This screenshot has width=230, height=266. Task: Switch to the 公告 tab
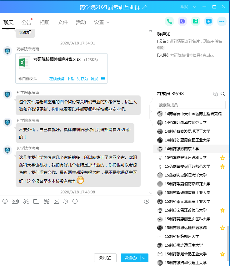point(27,22)
